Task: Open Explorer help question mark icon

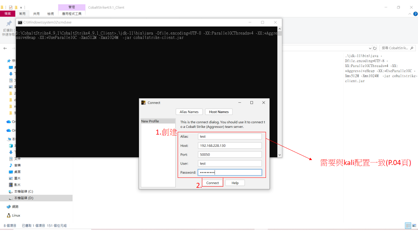Action: [416, 14]
